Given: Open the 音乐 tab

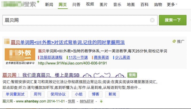Looking at the screenshot, I should 117,5.
